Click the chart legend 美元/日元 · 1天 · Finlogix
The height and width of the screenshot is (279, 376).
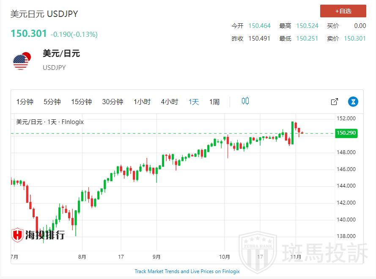coord(50,122)
